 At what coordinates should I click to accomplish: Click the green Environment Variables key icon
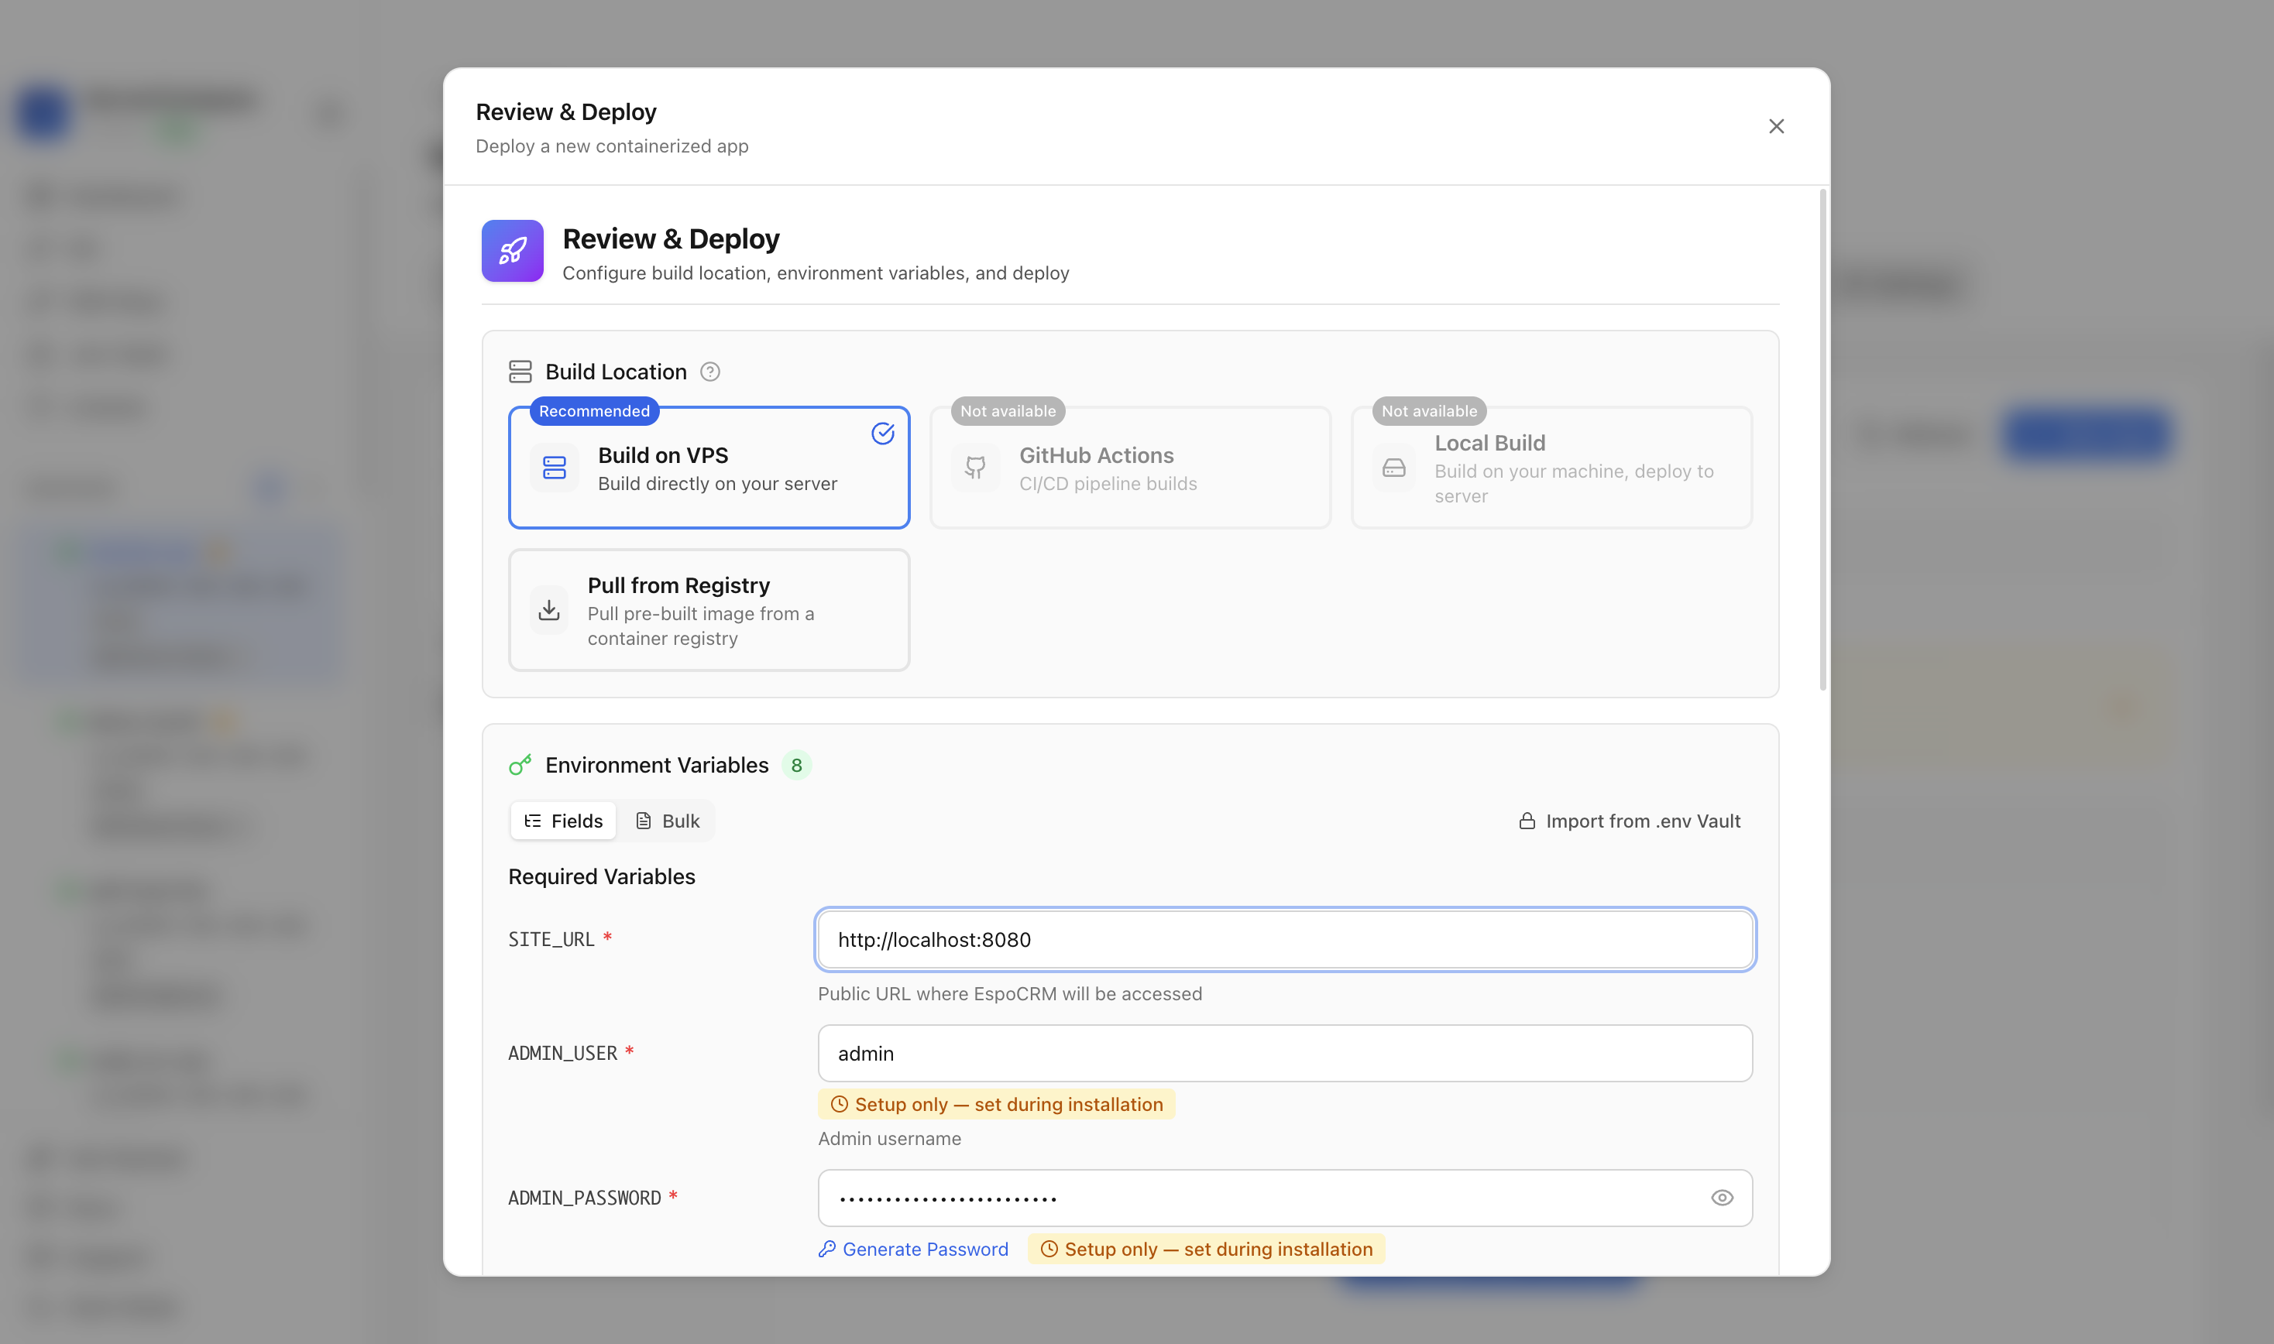pos(520,765)
